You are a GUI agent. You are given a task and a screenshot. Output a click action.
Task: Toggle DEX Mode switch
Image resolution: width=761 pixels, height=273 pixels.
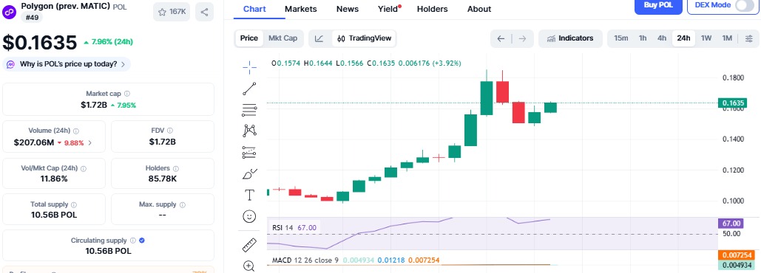[x=745, y=5]
